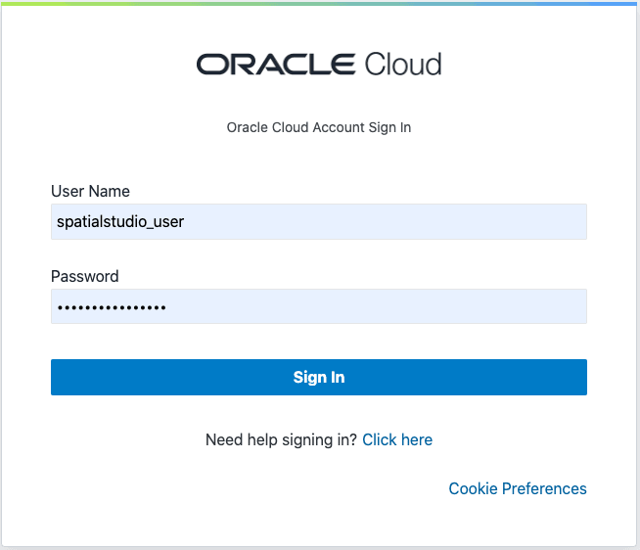Open the Click here help link

click(397, 439)
